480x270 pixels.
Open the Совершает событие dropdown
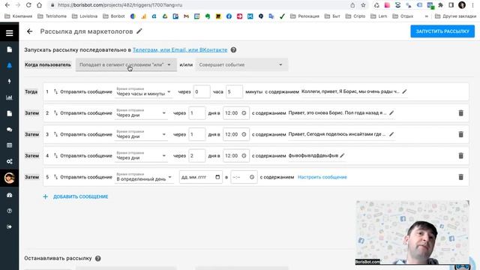[241, 64]
